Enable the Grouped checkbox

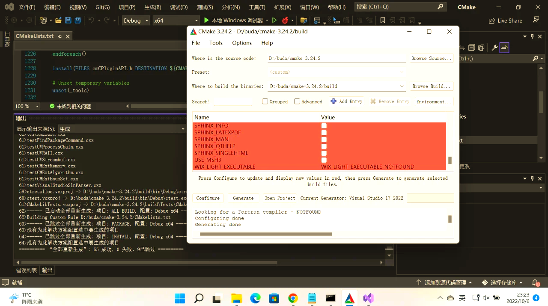point(265,101)
